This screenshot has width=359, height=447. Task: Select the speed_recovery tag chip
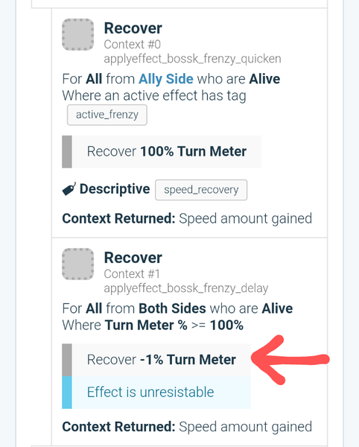(x=201, y=190)
